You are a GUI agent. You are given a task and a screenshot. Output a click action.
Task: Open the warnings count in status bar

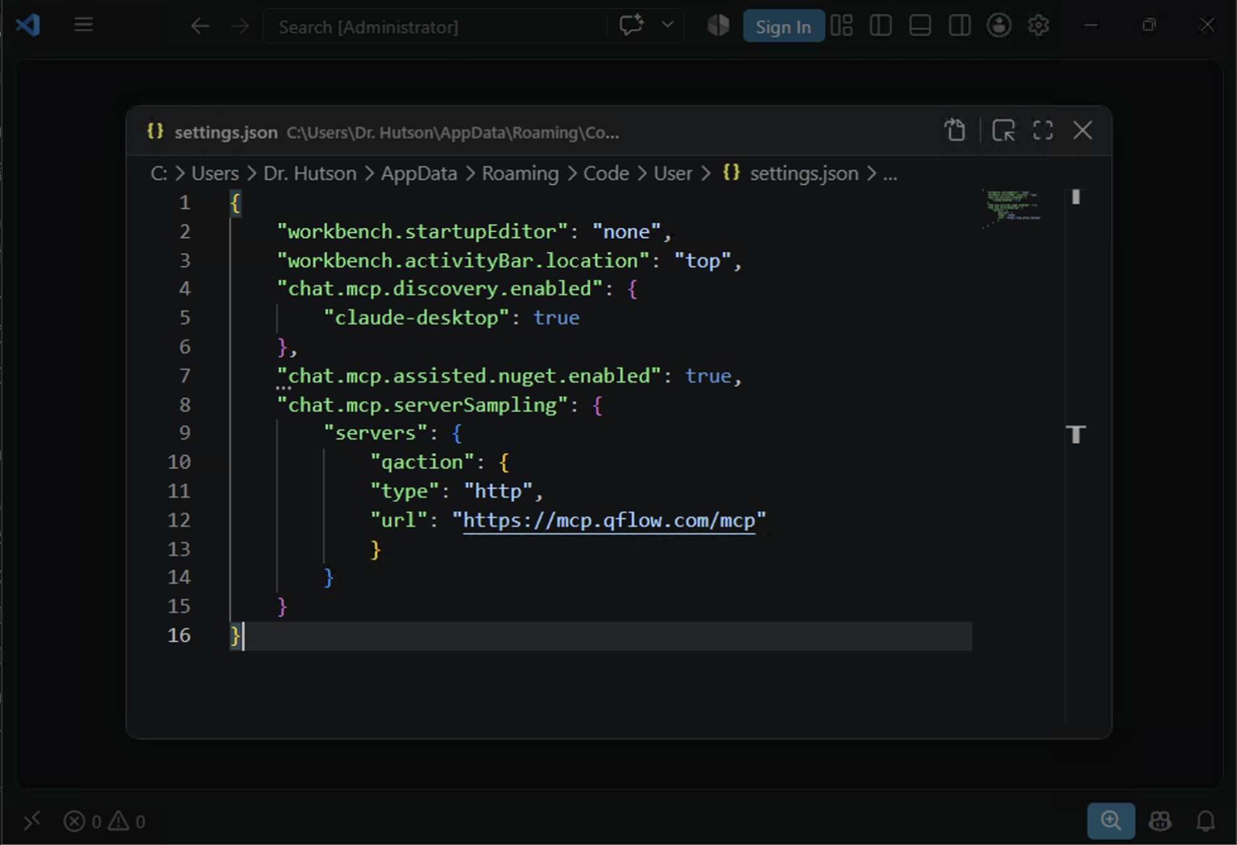pyautogui.click(x=126, y=821)
